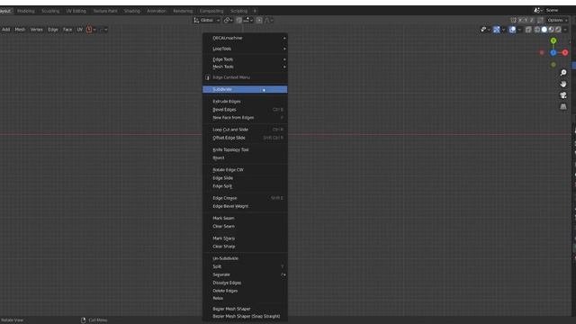
Task: Open the Vertex header menu
Action: [x=36, y=30]
